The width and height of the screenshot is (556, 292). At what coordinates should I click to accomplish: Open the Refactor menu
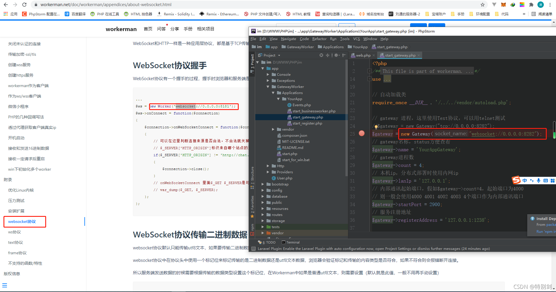(x=319, y=39)
